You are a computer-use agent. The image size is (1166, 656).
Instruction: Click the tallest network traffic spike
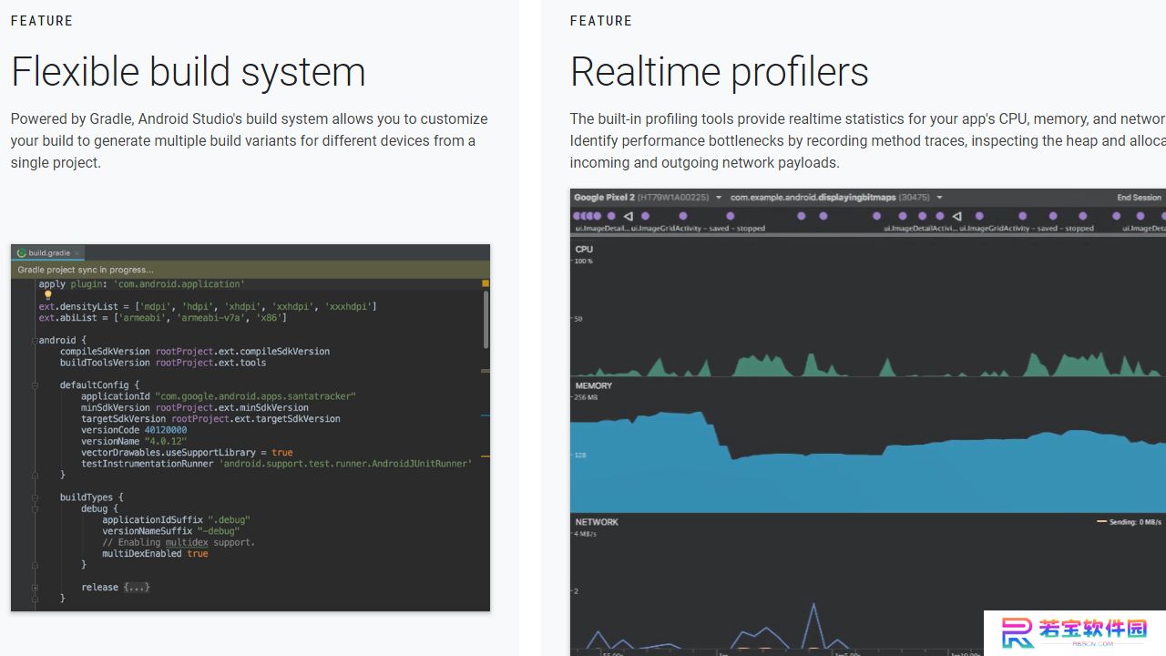(813, 624)
